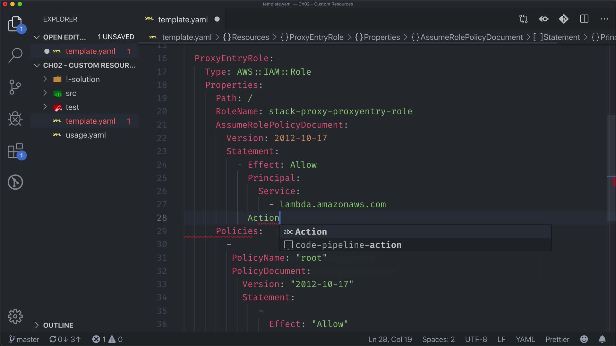
Task: Open the editor More Actions ellipsis
Action: [x=604, y=19]
